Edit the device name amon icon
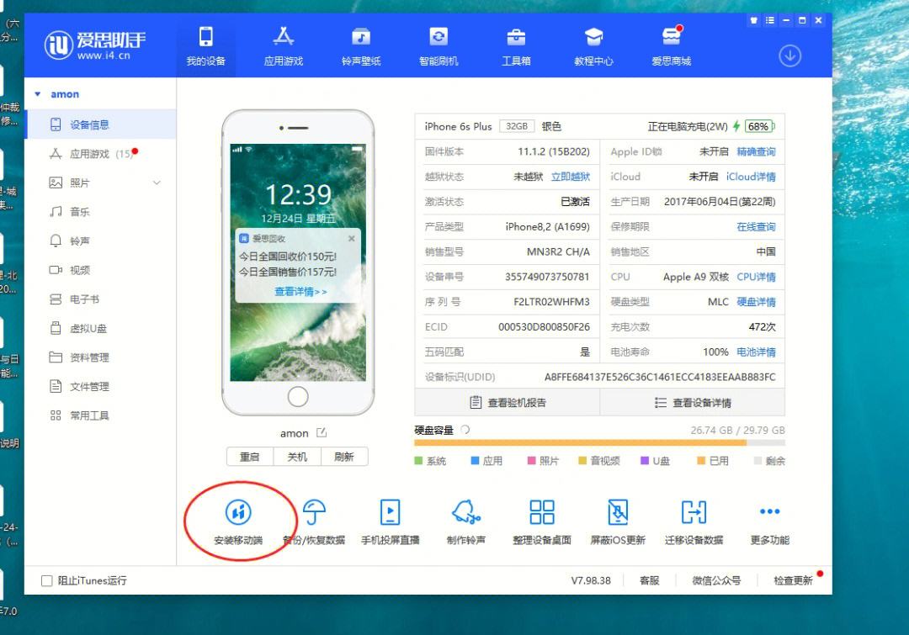 tap(322, 432)
